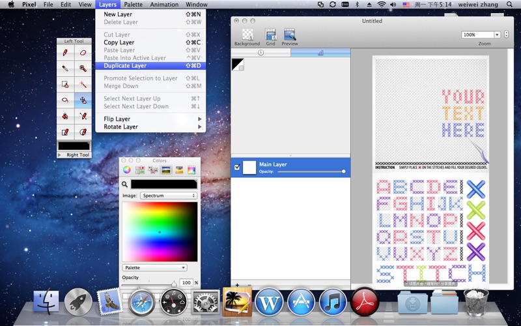Open the Trash in the dock
521x326 pixels.
(476, 302)
